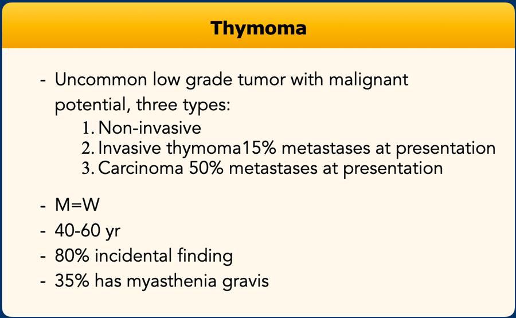Click the "40-60 yr" bullet text
Screen dimensions: 516x318
[x=88, y=231]
